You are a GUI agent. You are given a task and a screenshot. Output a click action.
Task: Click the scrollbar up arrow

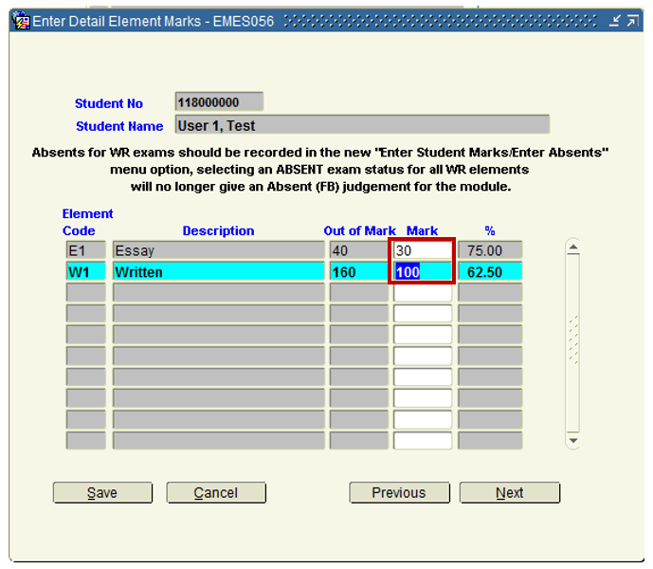click(x=572, y=248)
